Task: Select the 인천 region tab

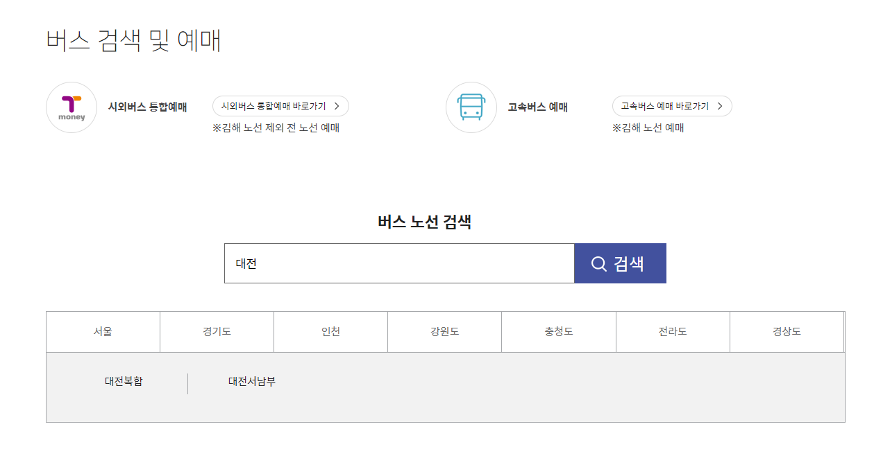Action: (x=330, y=332)
